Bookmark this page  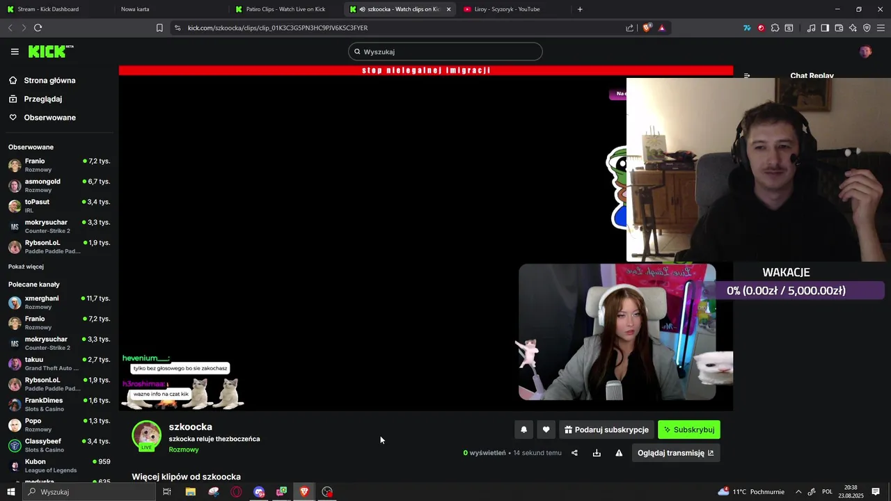[159, 28]
